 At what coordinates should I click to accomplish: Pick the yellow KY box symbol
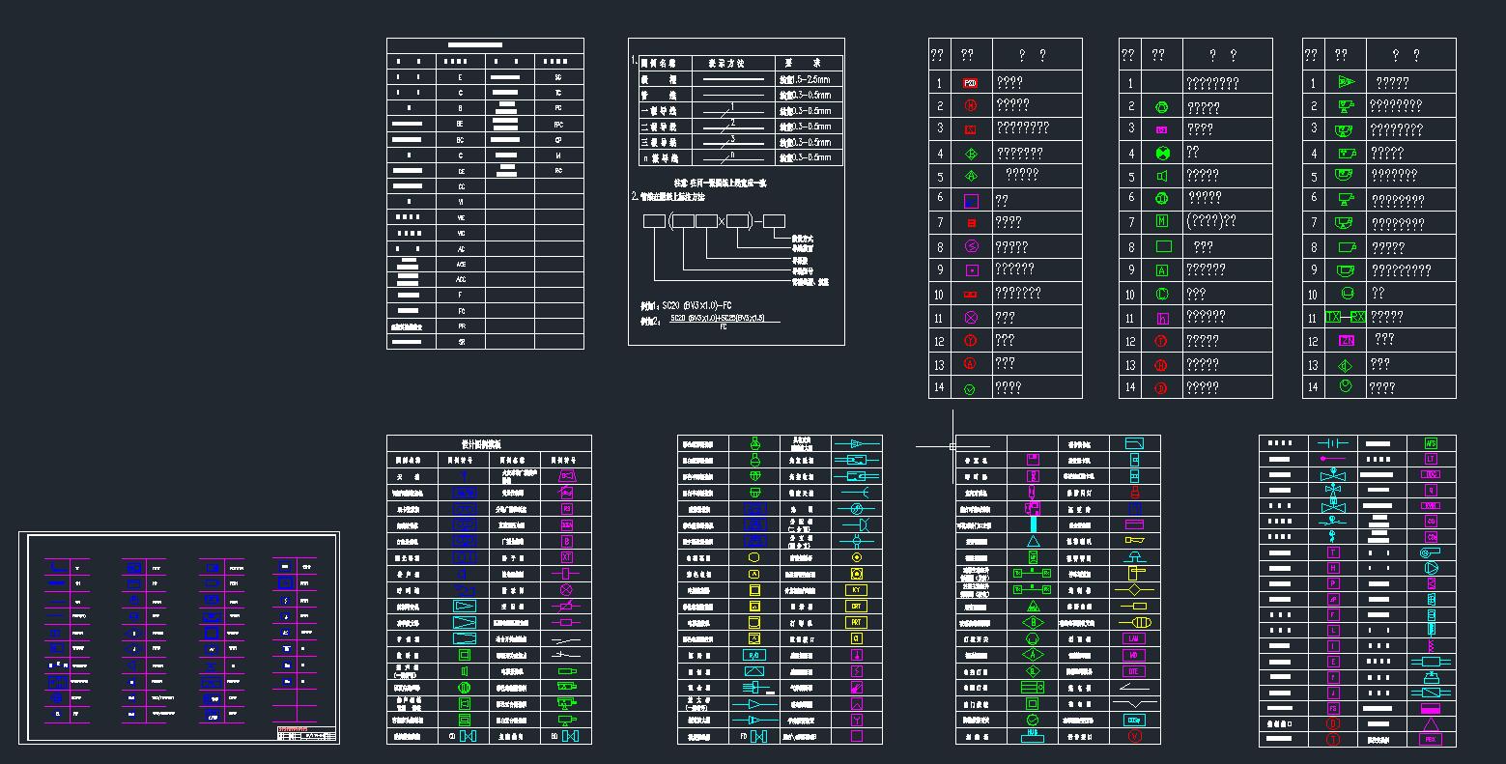pyautogui.click(x=856, y=590)
